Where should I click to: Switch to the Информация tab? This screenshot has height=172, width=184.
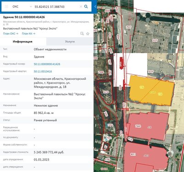(x=23, y=42)
